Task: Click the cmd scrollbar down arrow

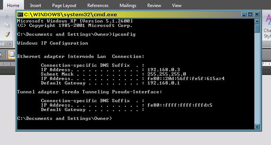Action: [x=257, y=127]
